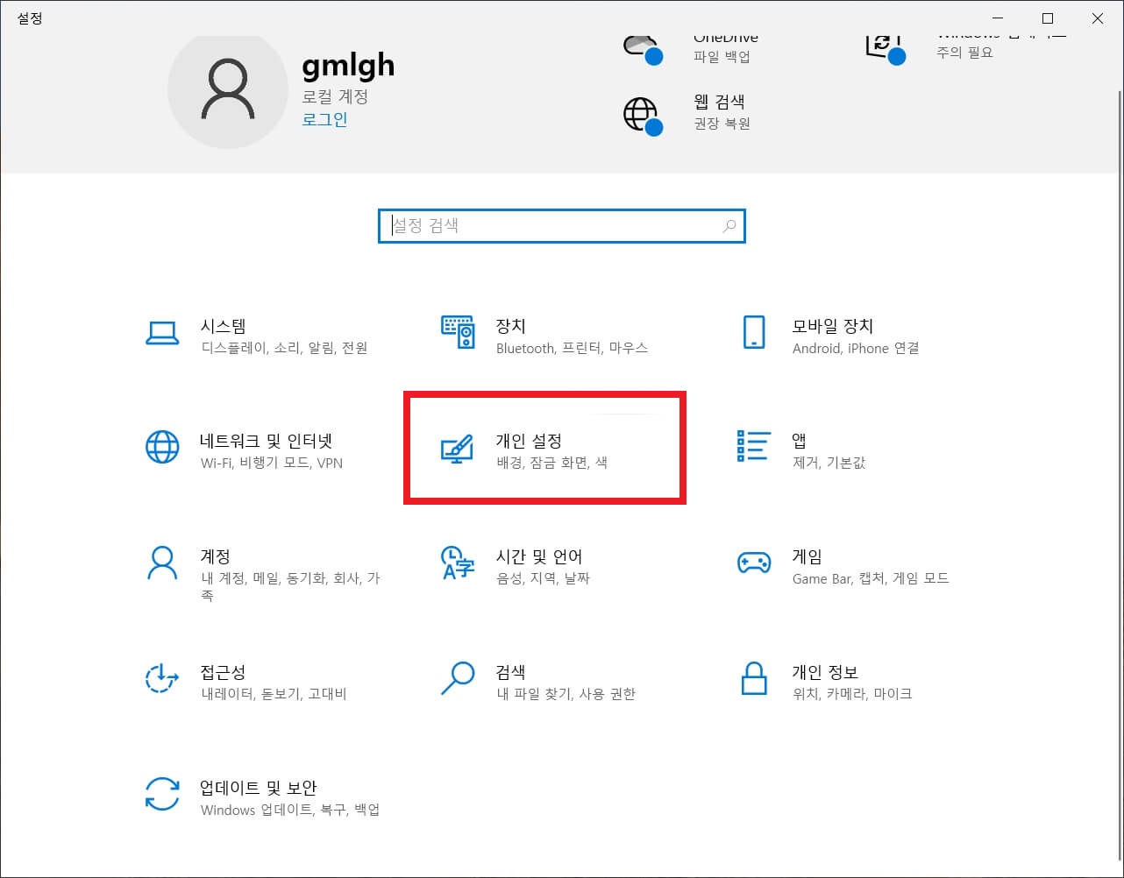Click 위치, 카메라, 마이크 description

point(852,694)
